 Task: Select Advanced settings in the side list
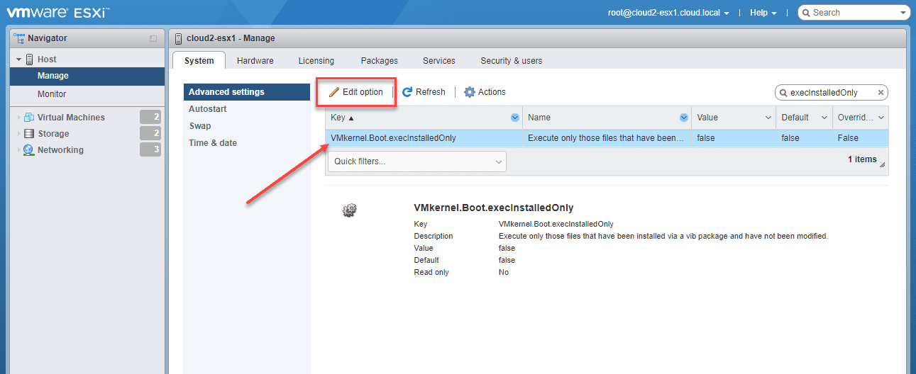pos(247,92)
